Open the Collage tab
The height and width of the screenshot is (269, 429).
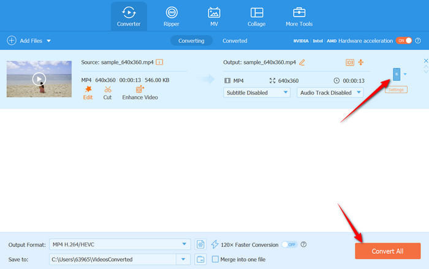pyautogui.click(x=256, y=17)
